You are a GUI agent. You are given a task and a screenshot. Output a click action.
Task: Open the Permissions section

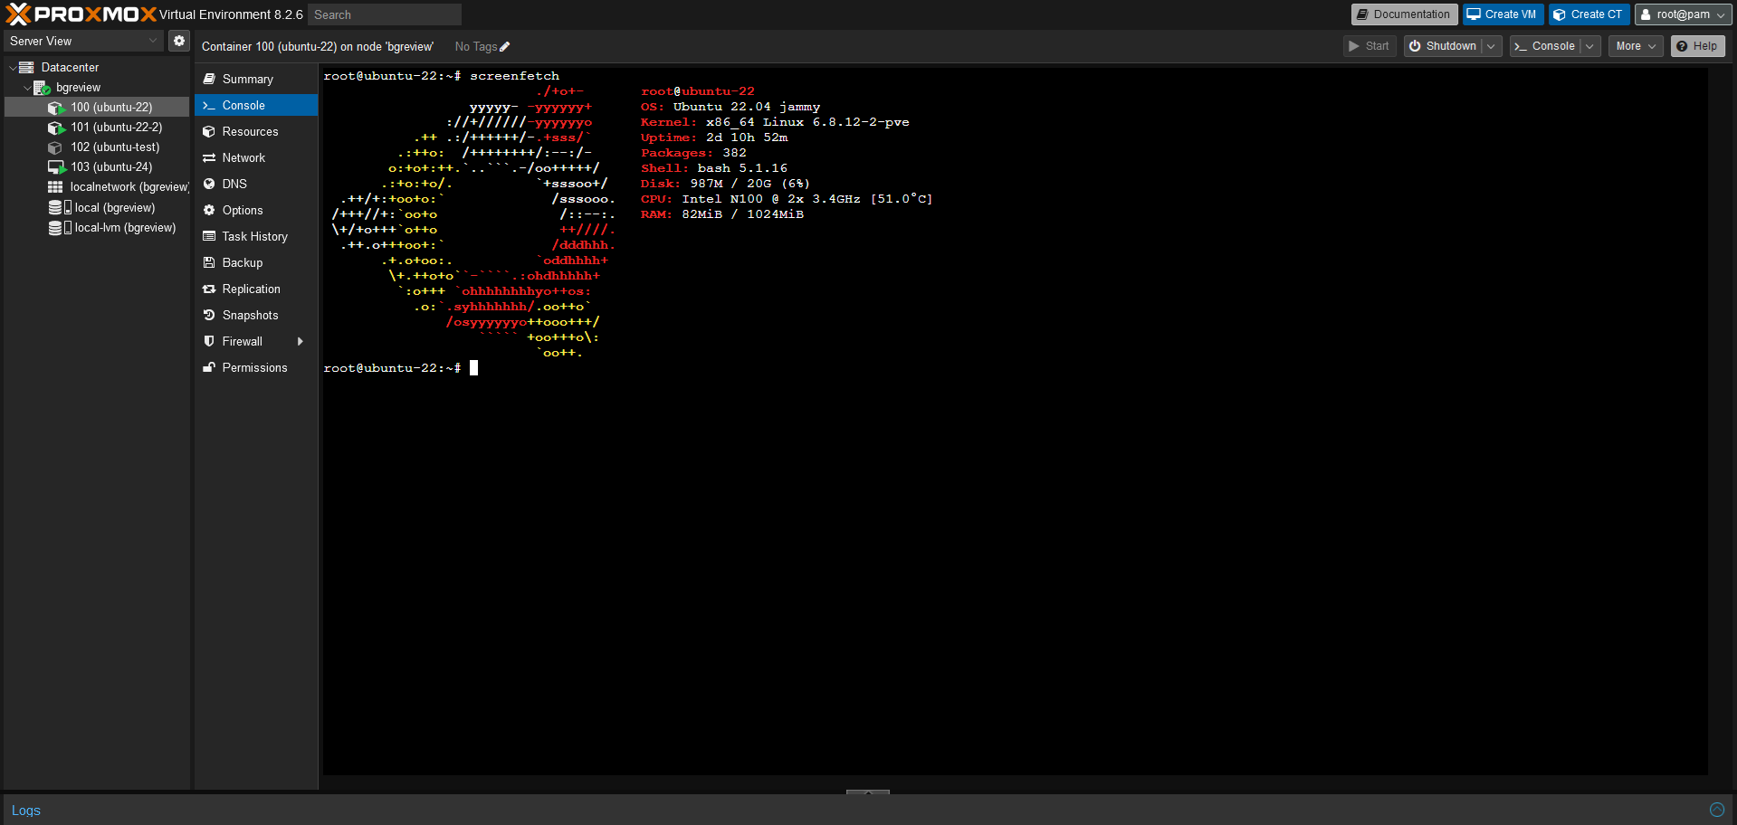[x=256, y=368]
